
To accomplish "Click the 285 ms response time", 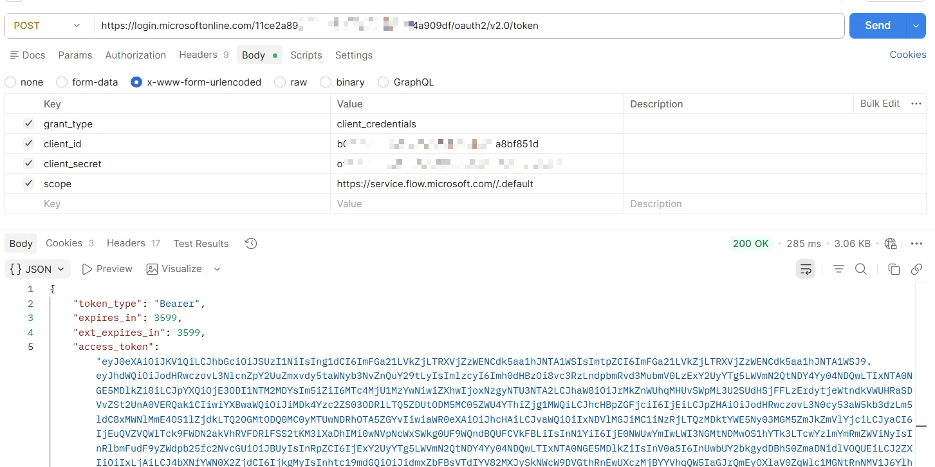I will tap(804, 243).
